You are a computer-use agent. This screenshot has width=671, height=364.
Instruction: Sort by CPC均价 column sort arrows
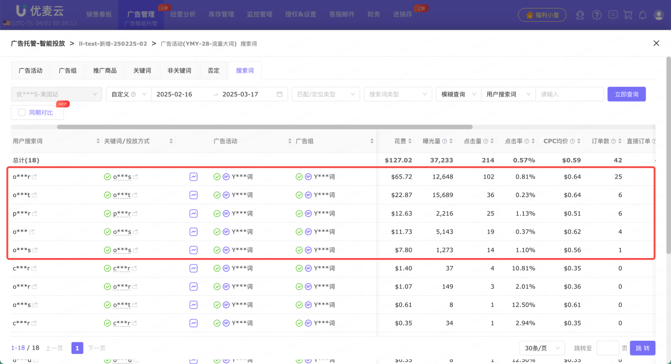click(579, 141)
